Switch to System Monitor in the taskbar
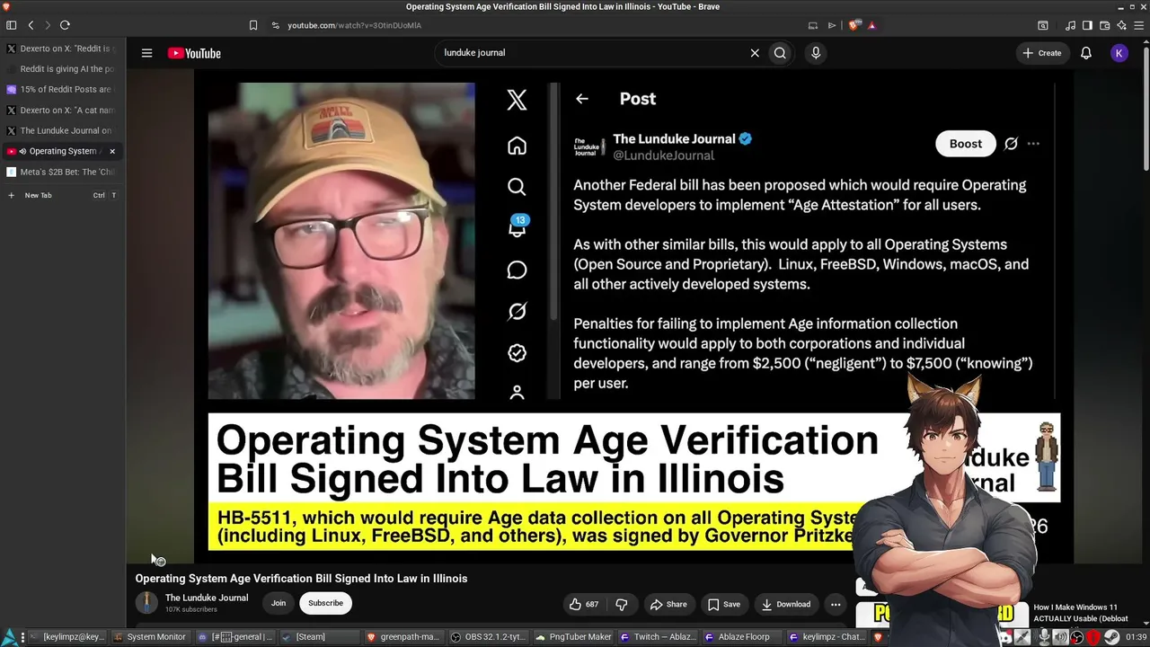Image resolution: width=1150 pixels, height=647 pixels. (150, 637)
